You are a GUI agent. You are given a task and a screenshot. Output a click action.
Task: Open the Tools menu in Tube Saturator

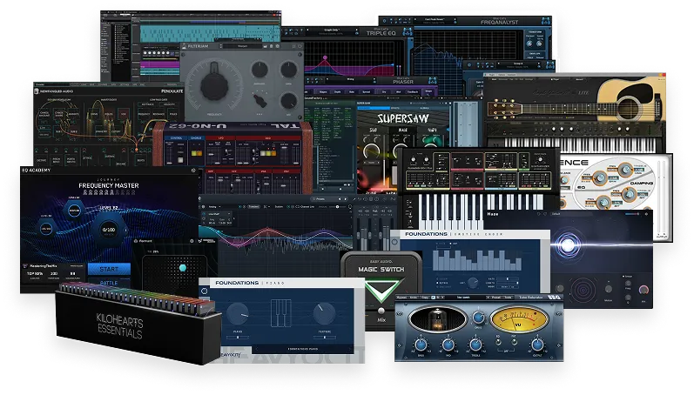click(509, 298)
